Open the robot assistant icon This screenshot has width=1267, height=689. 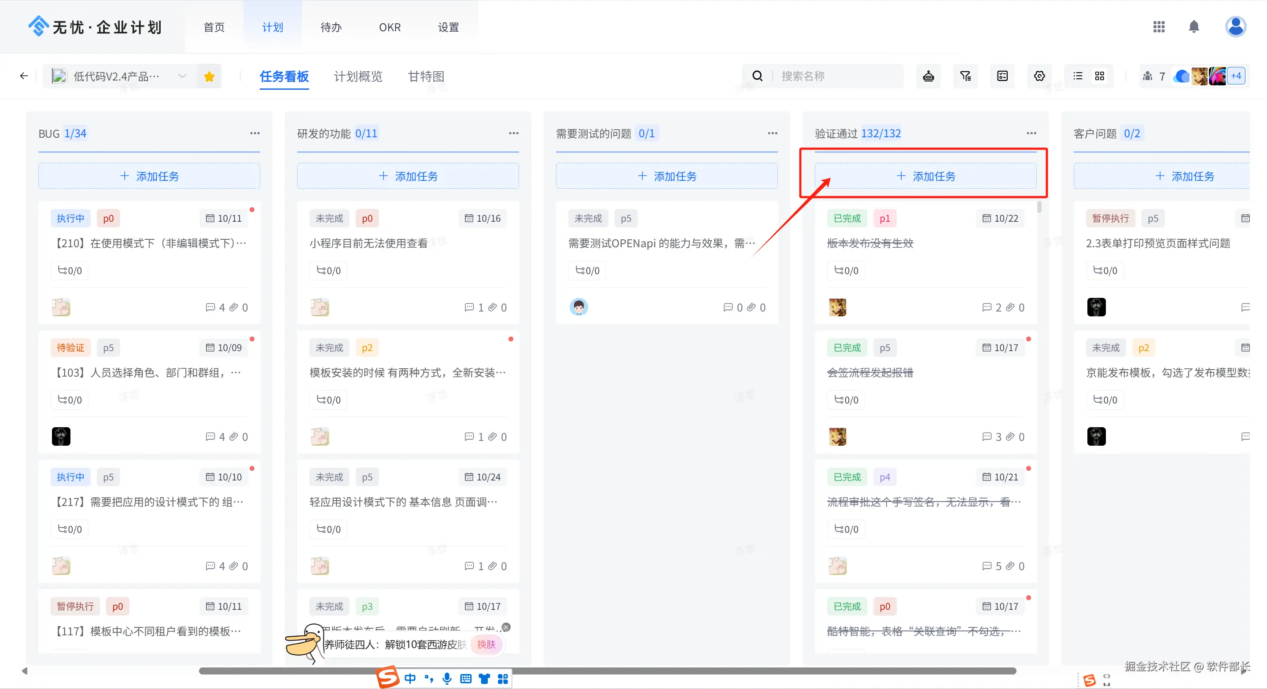tap(928, 76)
